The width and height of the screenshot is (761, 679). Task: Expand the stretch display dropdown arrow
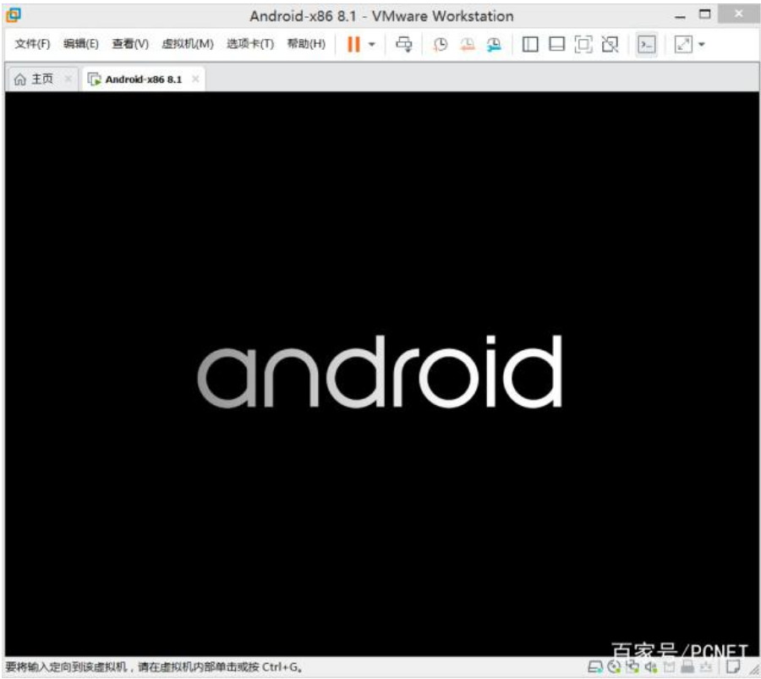pyautogui.click(x=702, y=45)
